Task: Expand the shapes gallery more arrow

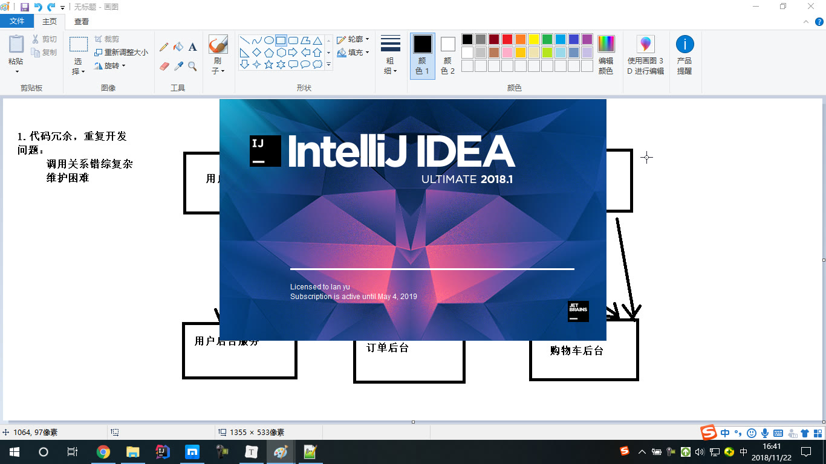Action: (329, 65)
